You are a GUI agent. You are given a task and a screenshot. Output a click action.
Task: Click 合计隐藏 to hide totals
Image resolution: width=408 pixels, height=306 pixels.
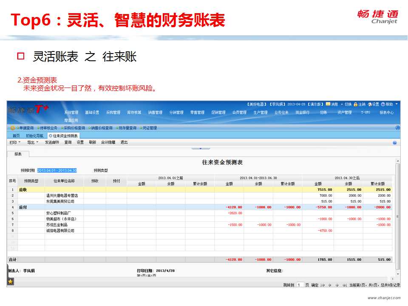(108, 142)
